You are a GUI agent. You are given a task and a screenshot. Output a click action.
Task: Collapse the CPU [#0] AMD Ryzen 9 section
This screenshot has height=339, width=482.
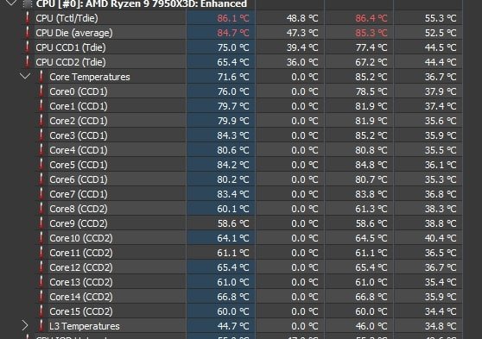[x=11, y=3]
